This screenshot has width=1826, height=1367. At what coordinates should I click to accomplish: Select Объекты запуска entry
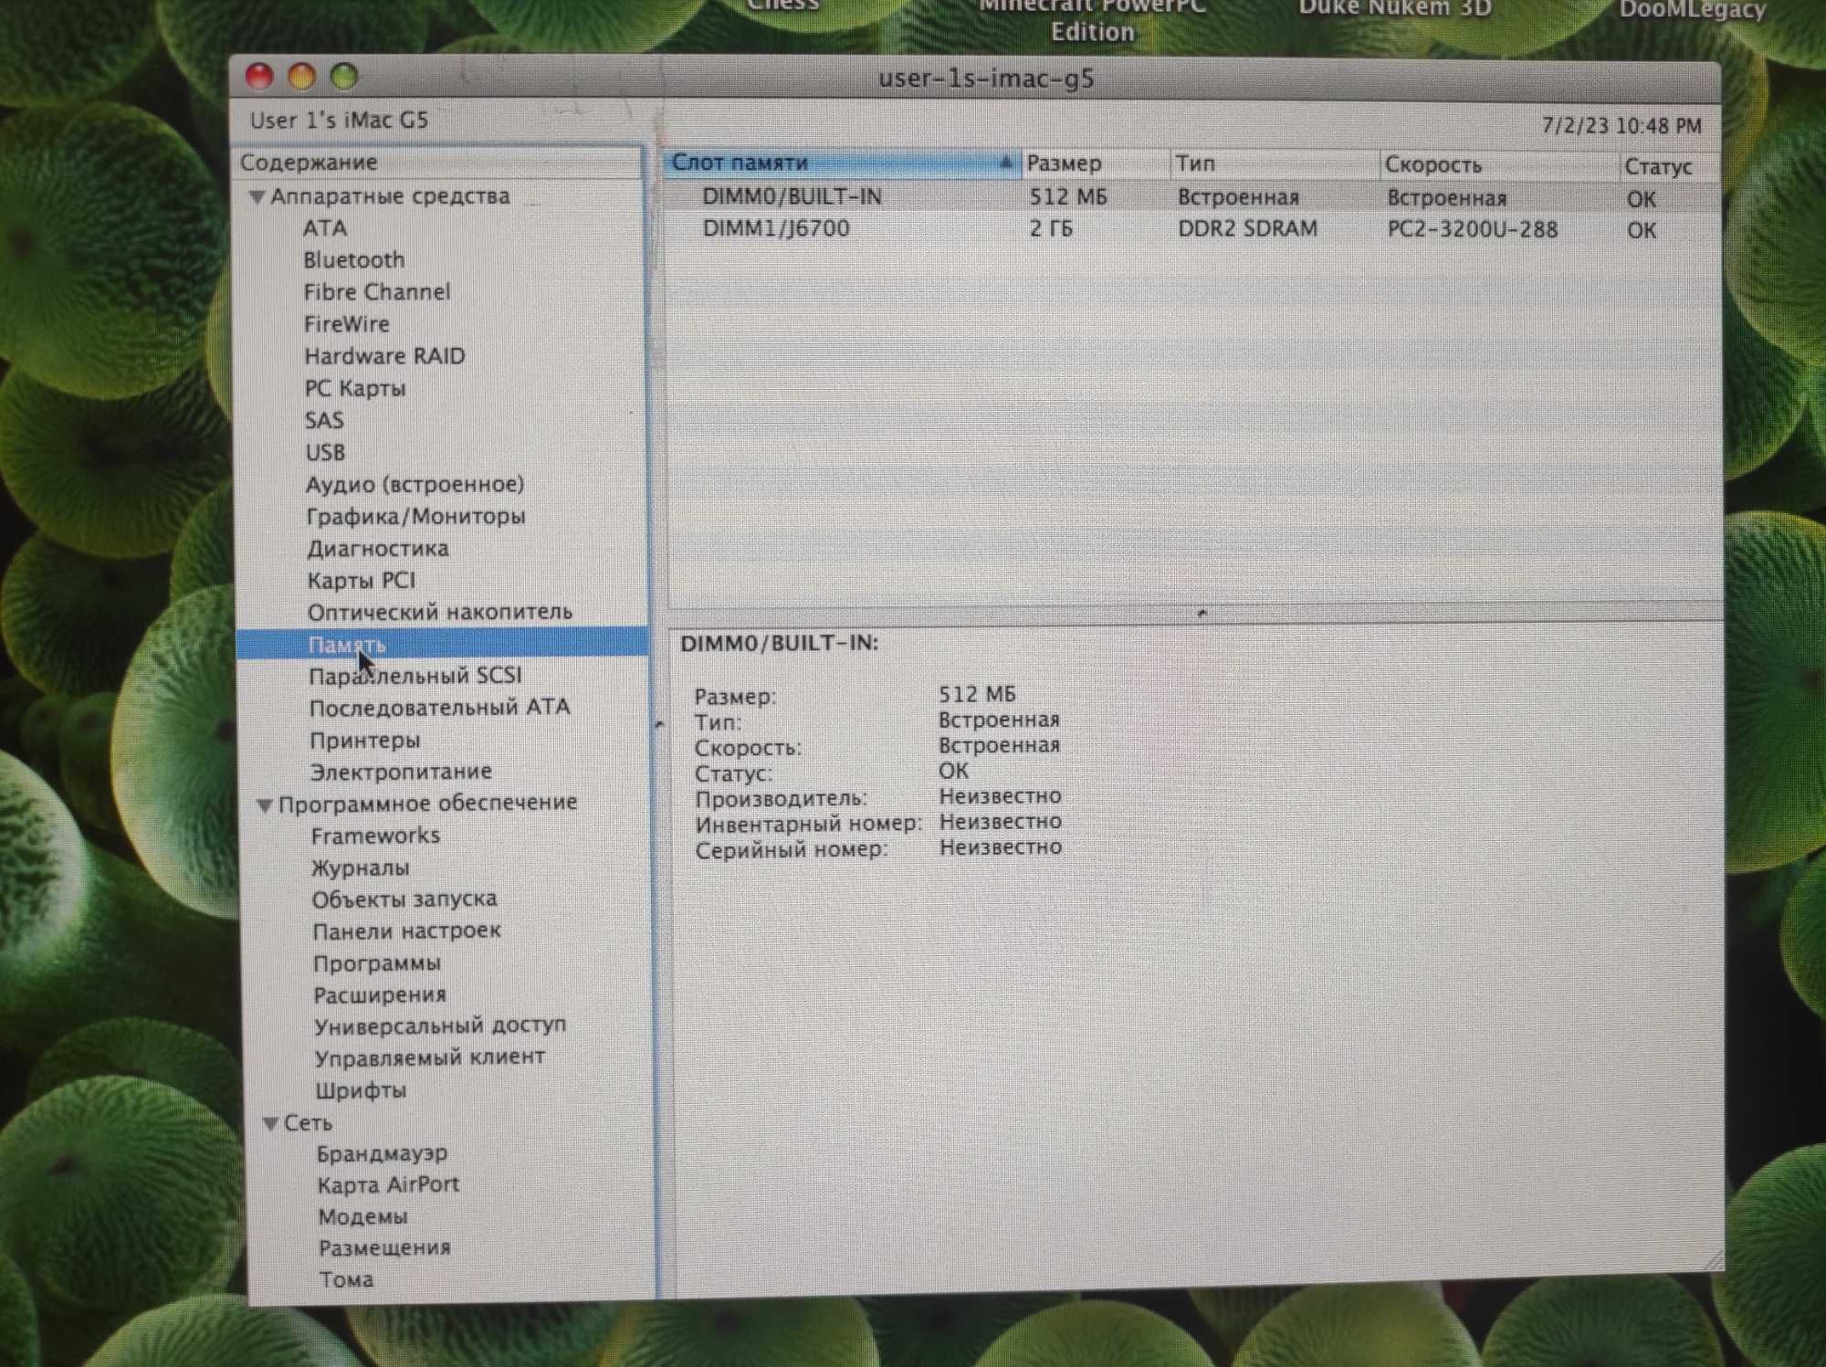(x=404, y=899)
